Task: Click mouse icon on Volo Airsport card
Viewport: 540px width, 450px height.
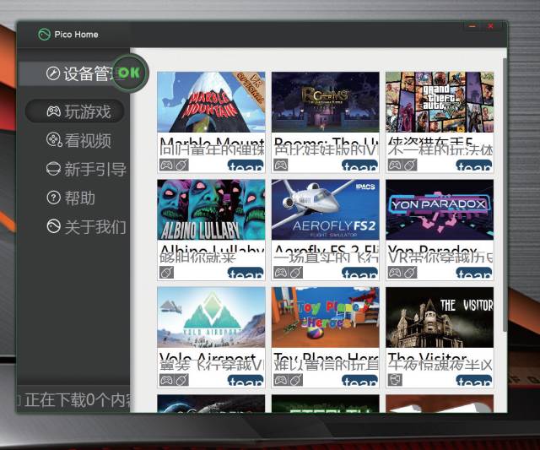Action: [x=181, y=381]
